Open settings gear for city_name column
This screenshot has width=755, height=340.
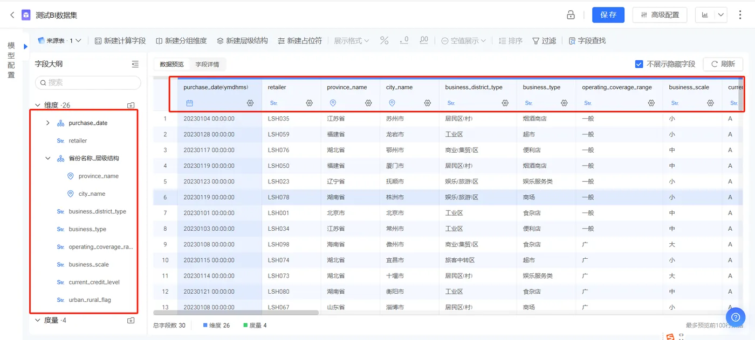427,103
